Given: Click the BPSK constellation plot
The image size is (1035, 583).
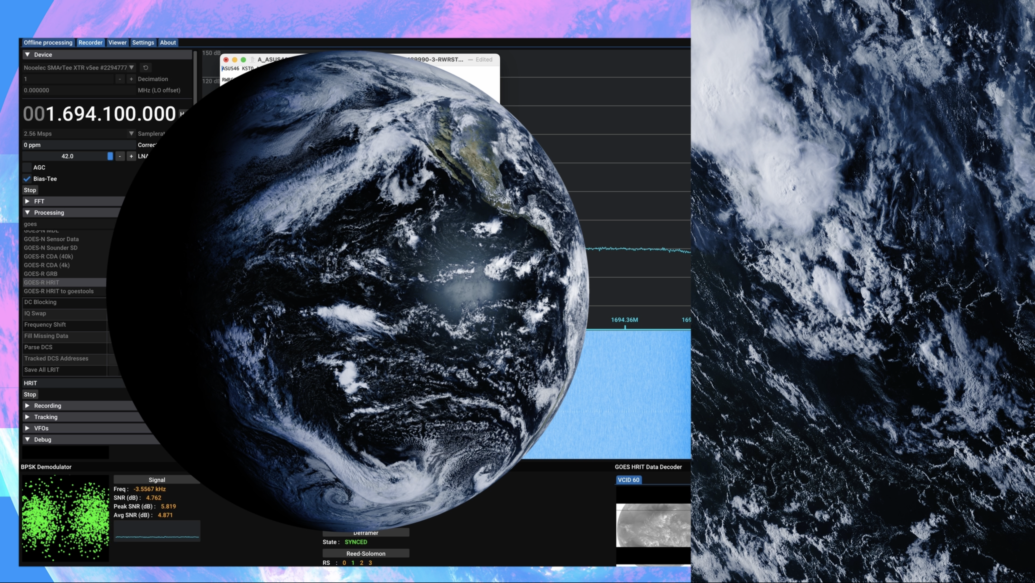Looking at the screenshot, I should [65, 518].
